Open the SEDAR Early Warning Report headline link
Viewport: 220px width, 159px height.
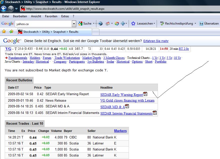pos(122,95)
